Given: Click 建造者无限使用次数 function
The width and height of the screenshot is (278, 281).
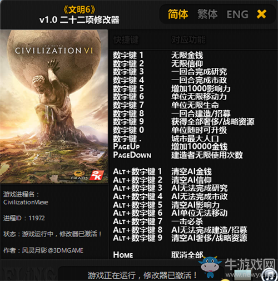Looking at the screenshot, I should pyautogui.click(x=207, y=155).
